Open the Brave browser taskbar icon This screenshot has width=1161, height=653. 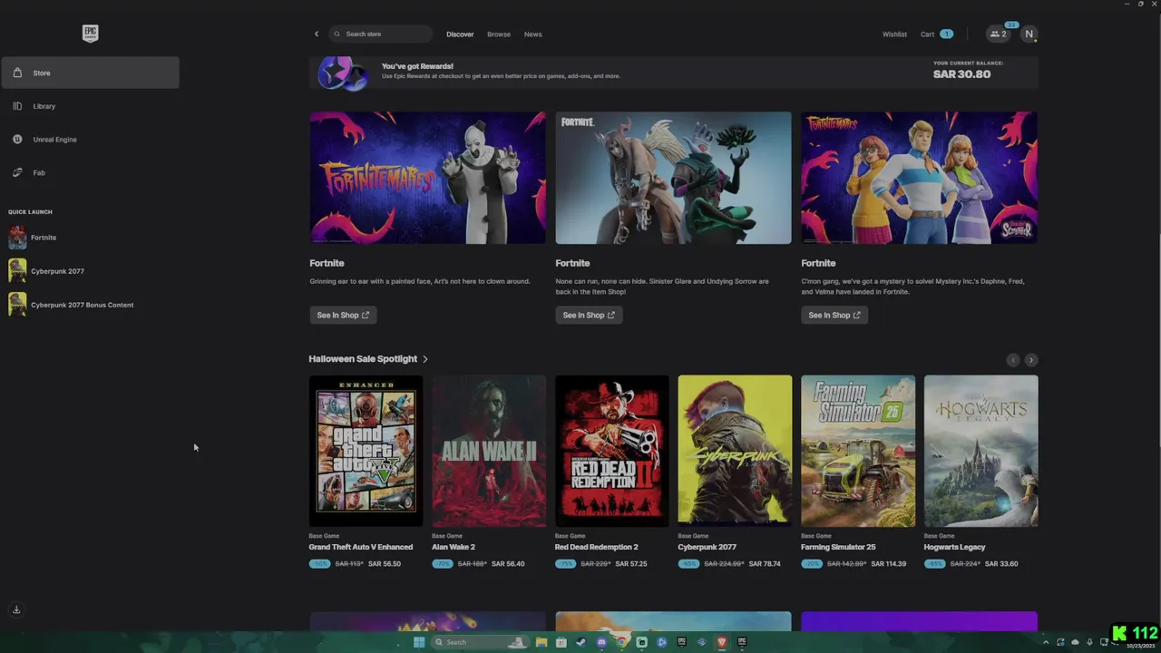[x=722, y=642]
